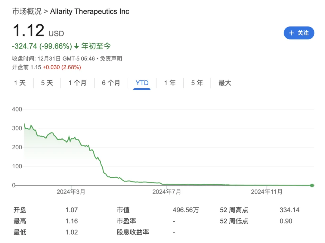Select the 6 个月 range tab
Image resolution: width=325 pixels, height=243 pixels.
tap(111, 83)
